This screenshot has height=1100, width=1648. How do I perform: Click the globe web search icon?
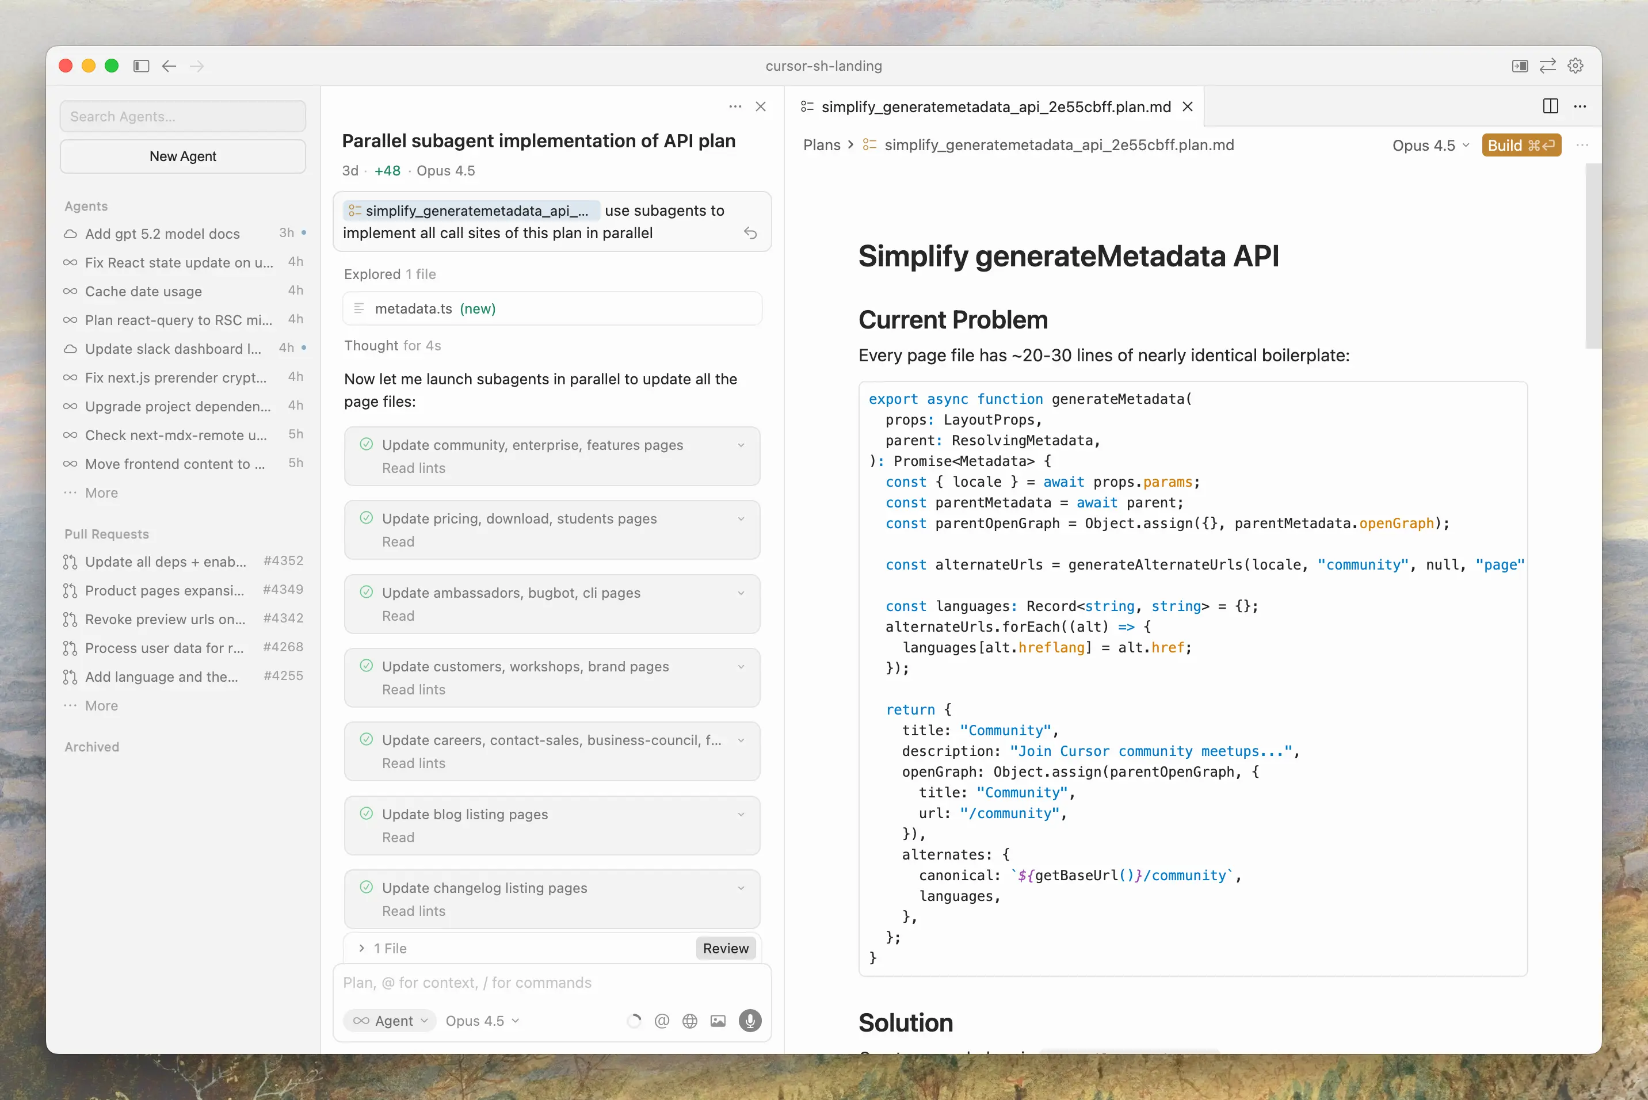690,1021
